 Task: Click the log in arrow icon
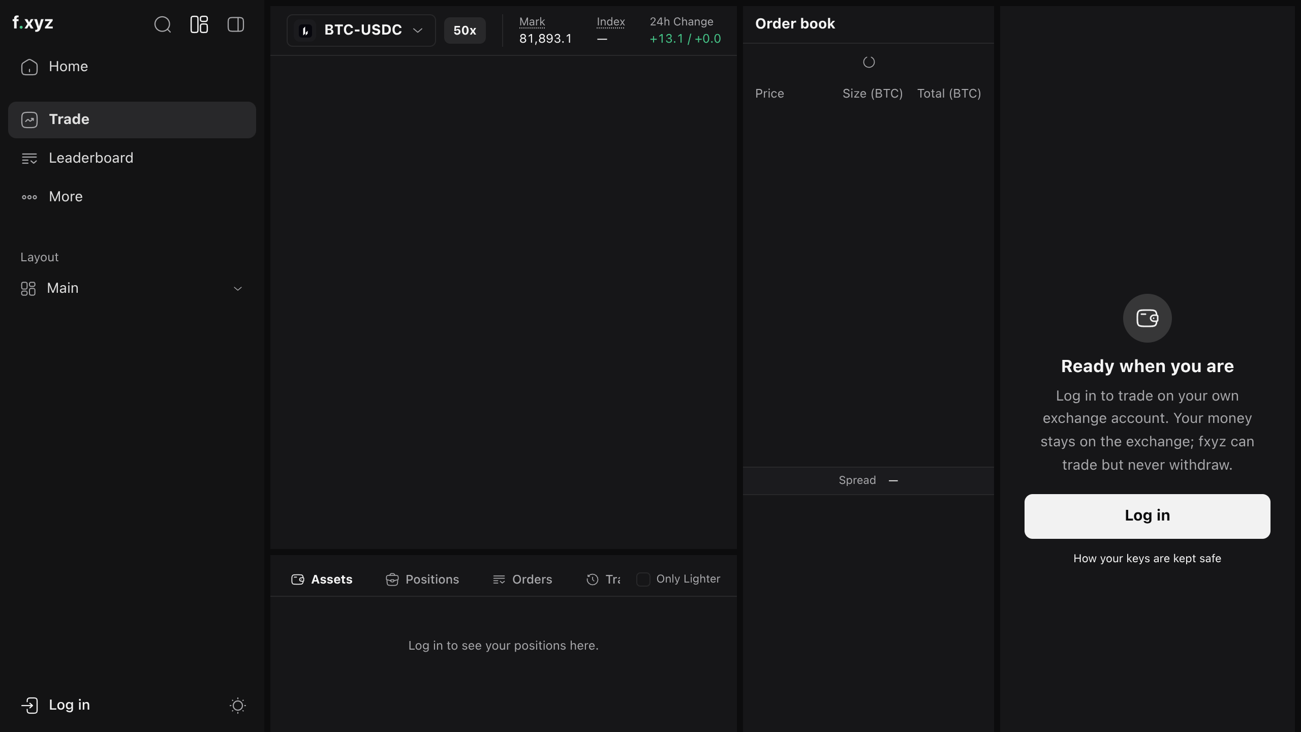[x=29, y=706]
